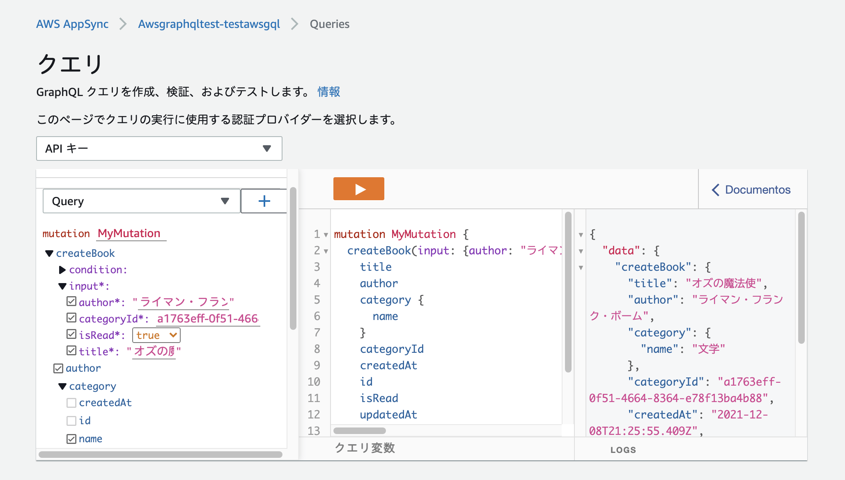Collapse the "createBook" result object arrow
Viewport: 845px width, 480px height.
tap(581, 268)
